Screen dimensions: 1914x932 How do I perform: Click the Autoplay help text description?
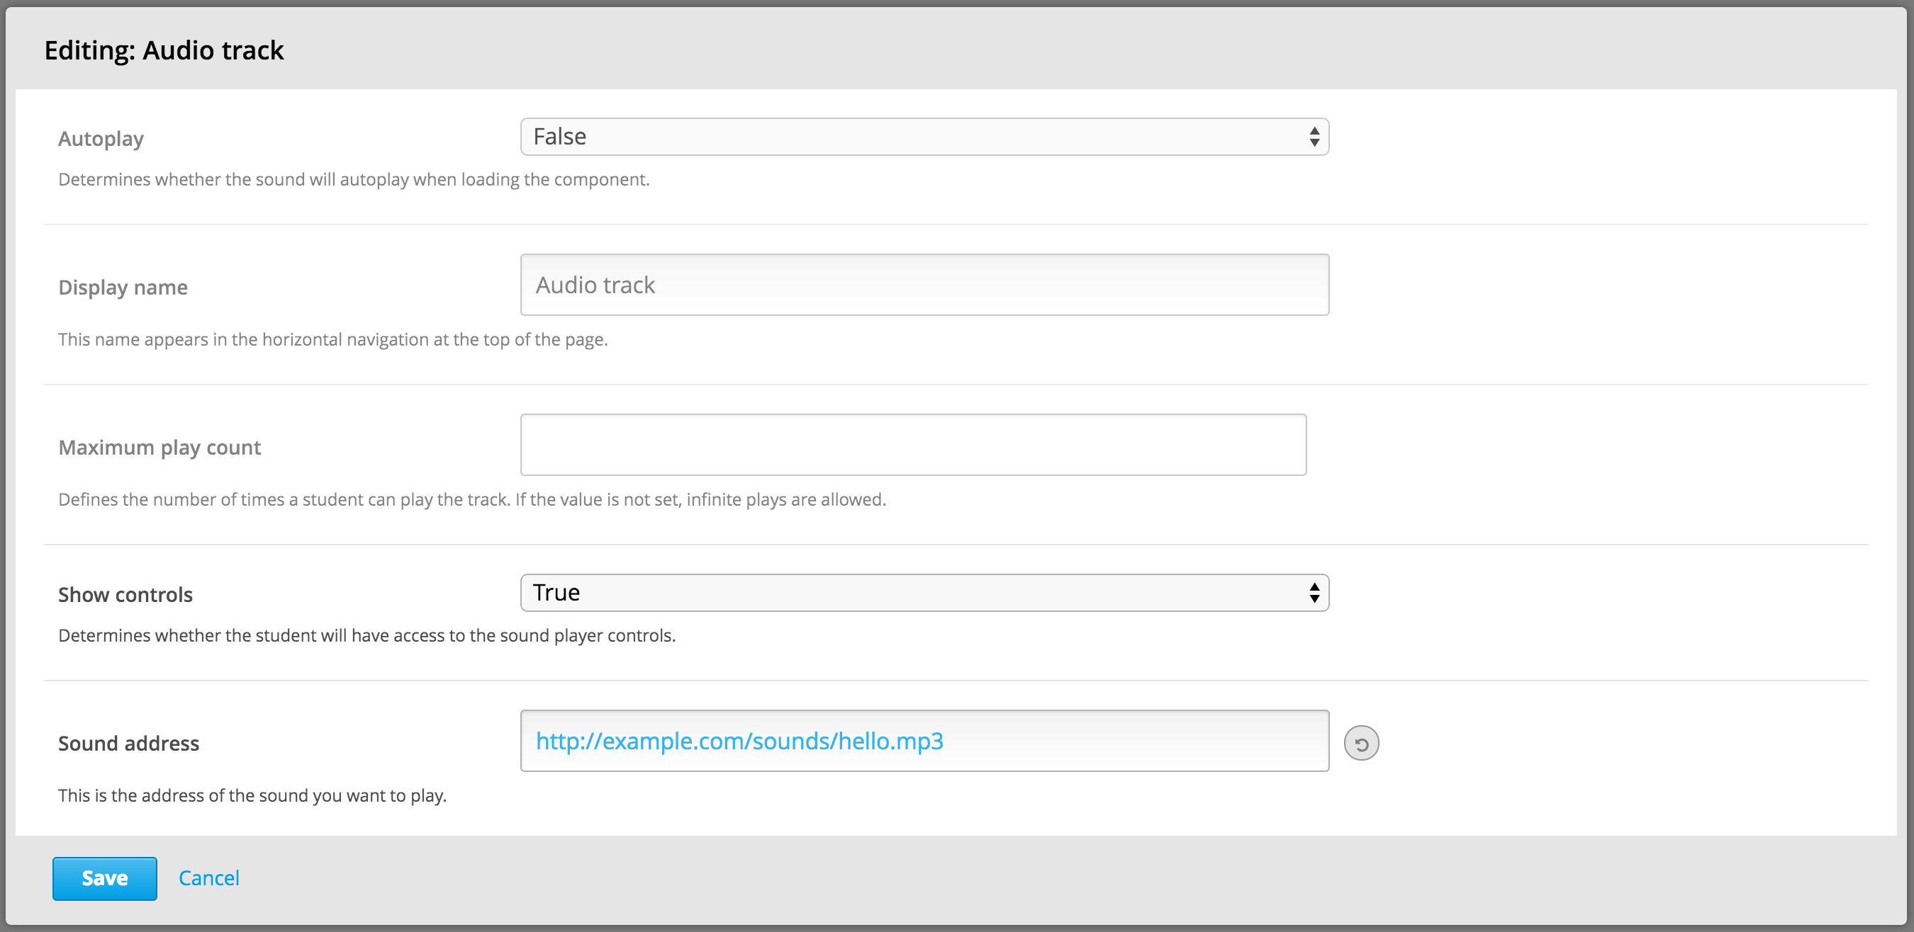coord(354,180)
